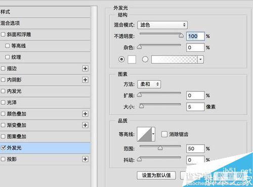The width and height of the screenshot is (253, 187).
Task: Enable Contour (等高线) sub-option checkbox
Action: 7,46
